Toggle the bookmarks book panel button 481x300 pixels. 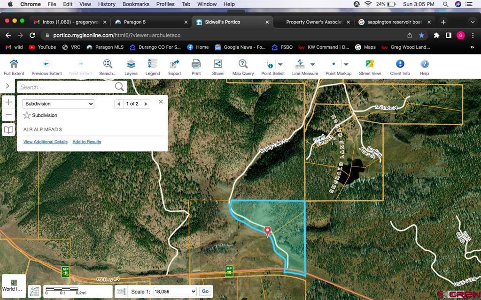click(x=8, y=130)
